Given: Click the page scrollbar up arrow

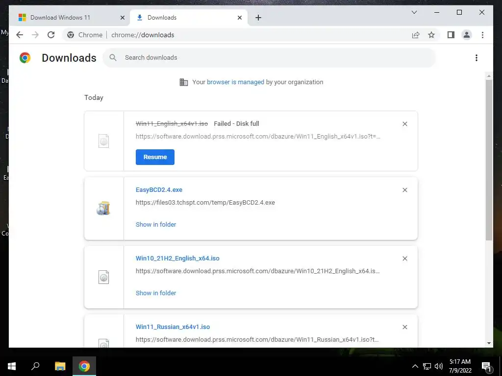Looking at the screenshot, I should coord(489,76).
